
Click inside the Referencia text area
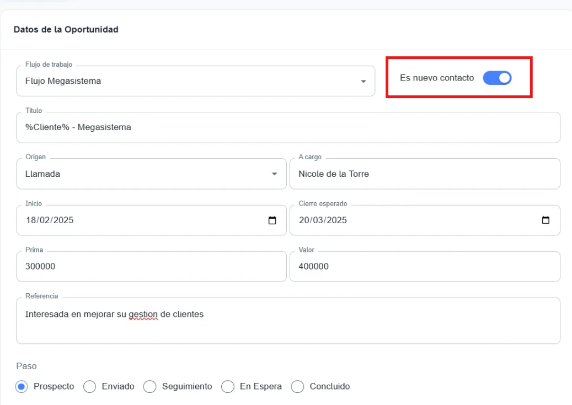288,328
